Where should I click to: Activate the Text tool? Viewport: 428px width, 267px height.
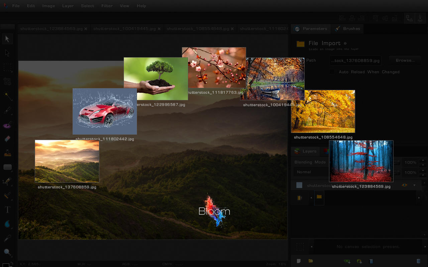coord(7,210)
